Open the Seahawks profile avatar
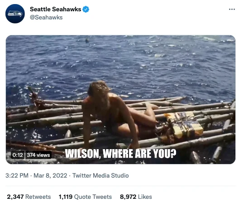Image resolution: width=239 pixels, height=202 pixels. point(15,14)
